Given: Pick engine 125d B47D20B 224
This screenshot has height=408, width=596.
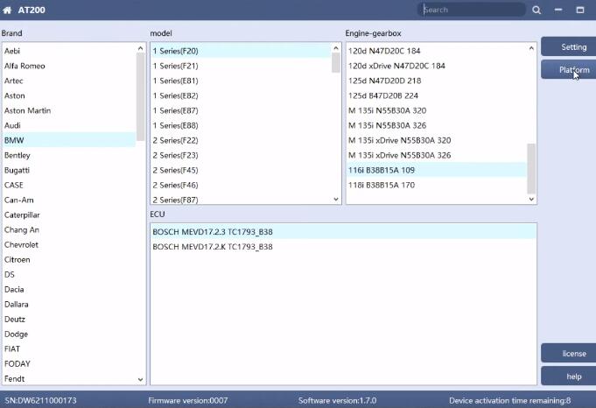Looking at the screenshot, I should pos(437,95).
